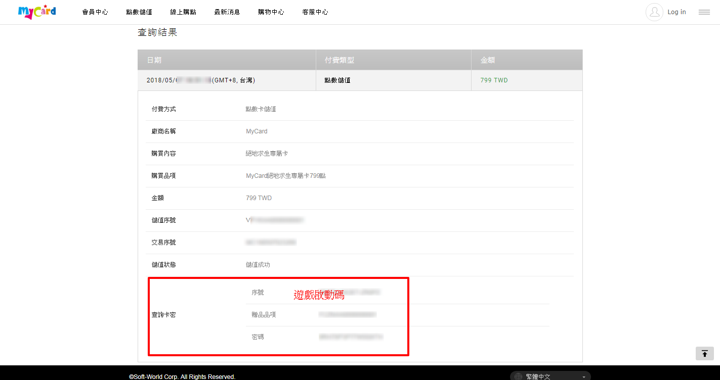This screenshot has height=380, width=720.
Task: Open the 最新消息 menu
Action: [227, 12]
